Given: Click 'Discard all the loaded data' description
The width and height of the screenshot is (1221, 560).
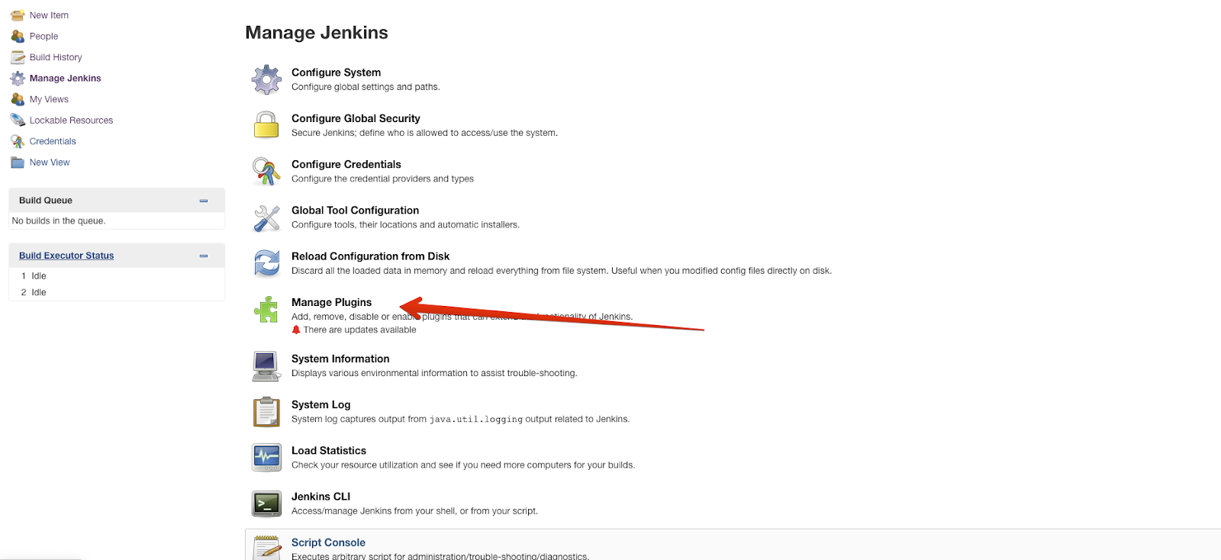Looking at the screenshot, I should pyautogui.click(x=562, y=271).
